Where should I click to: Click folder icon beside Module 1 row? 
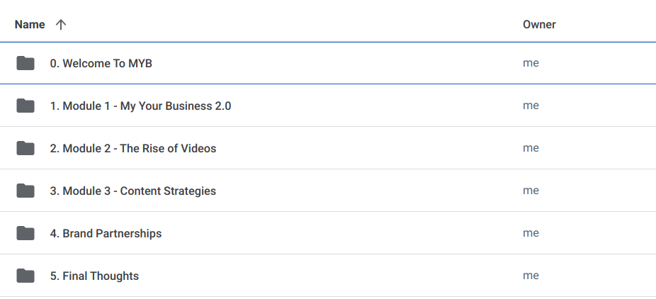[x=26, y=106]
